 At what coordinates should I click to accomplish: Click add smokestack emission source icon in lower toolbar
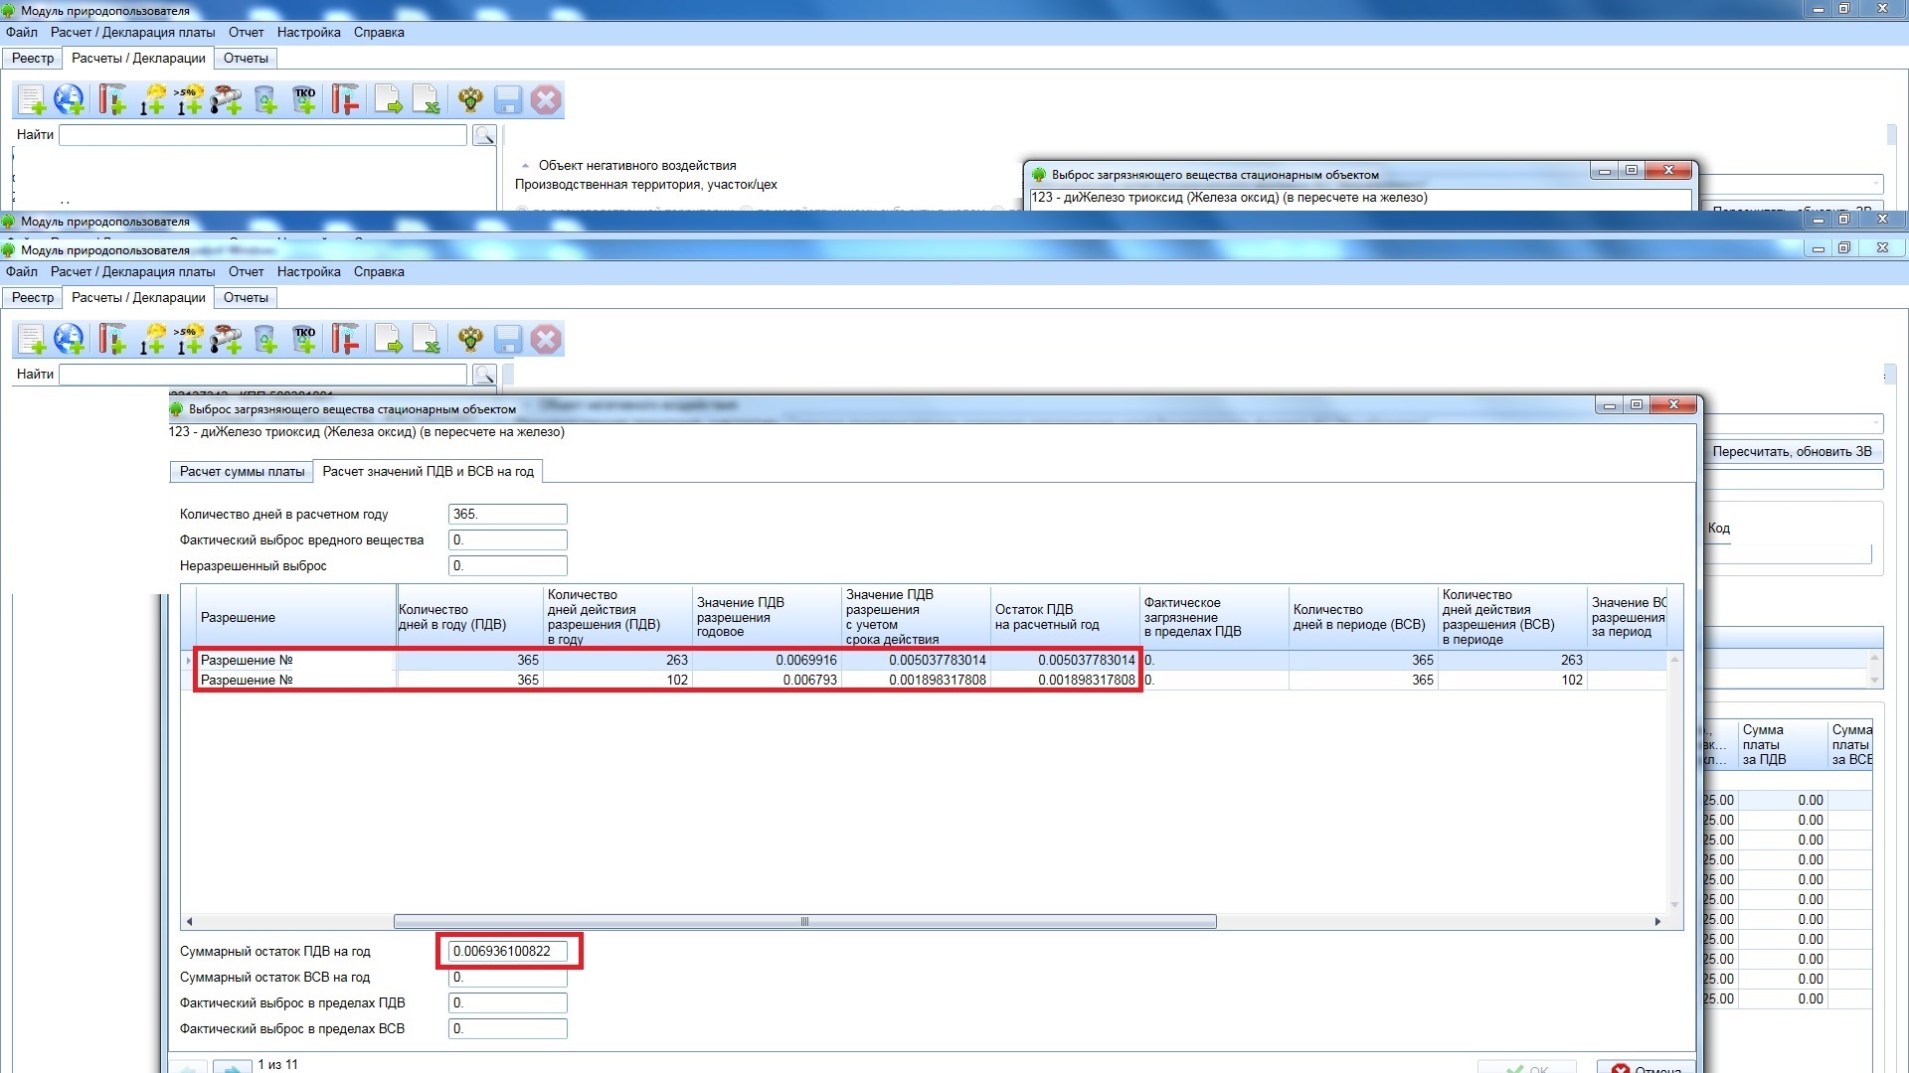click(x=112, y=340)
